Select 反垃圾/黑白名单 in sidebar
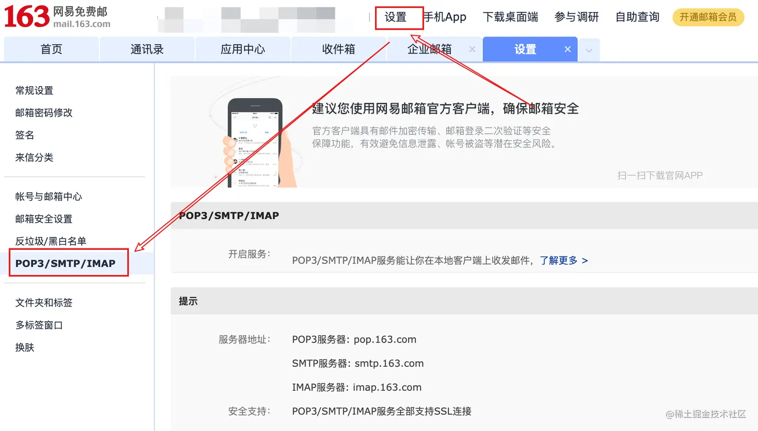The image size is (758, 431). (51, 241)
